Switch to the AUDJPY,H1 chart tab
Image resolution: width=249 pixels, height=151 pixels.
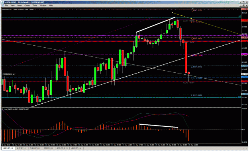point(22,148)
